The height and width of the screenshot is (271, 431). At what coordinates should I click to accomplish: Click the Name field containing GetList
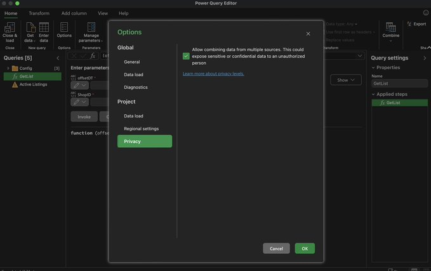pyautogui.click(x=400, y=84)
